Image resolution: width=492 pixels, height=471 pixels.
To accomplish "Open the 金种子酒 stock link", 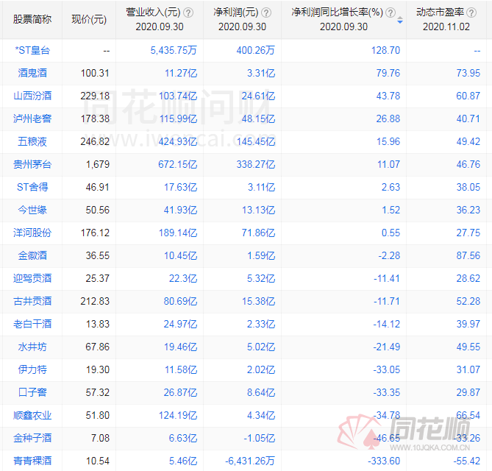I will (x=32, y=438).
